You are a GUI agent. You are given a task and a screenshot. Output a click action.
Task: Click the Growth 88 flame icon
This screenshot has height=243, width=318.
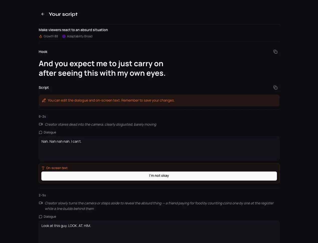(x=40, y=36)
